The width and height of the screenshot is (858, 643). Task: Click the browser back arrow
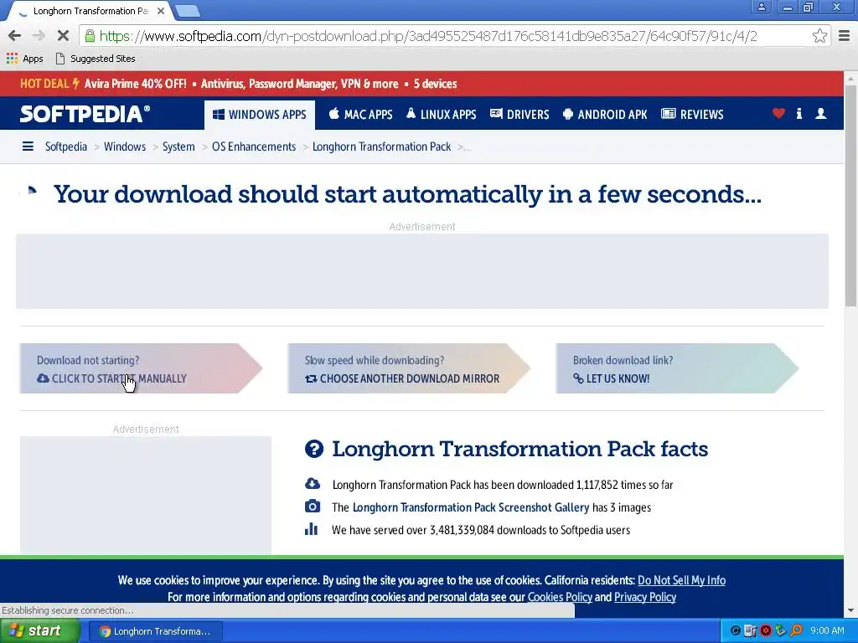15,36
